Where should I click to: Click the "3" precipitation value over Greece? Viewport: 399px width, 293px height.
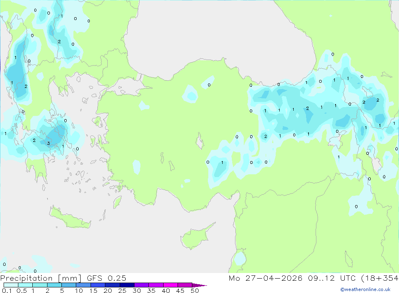point(49,144)
